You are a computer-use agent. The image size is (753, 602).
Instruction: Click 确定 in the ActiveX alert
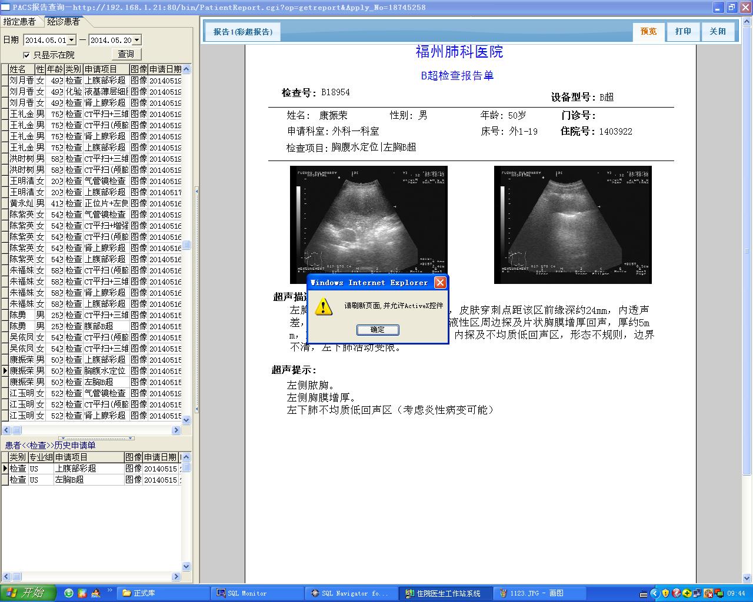[378, 330]
